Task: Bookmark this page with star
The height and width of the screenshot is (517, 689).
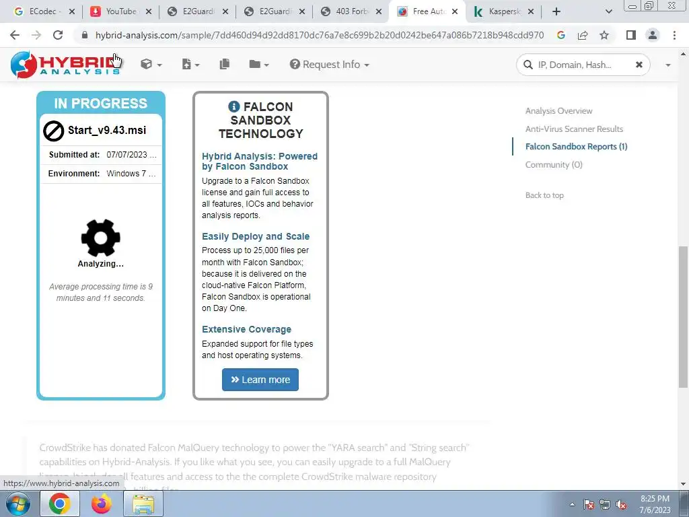Action: [x=604, y=35]
